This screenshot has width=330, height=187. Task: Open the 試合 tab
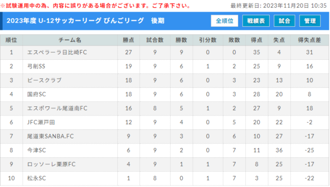[x=284, y=21]
